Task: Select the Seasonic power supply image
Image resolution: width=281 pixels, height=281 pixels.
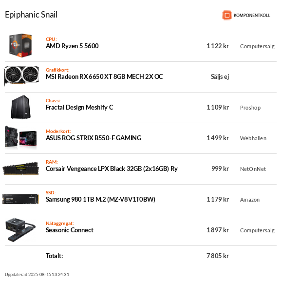Action: coord(20,230)
